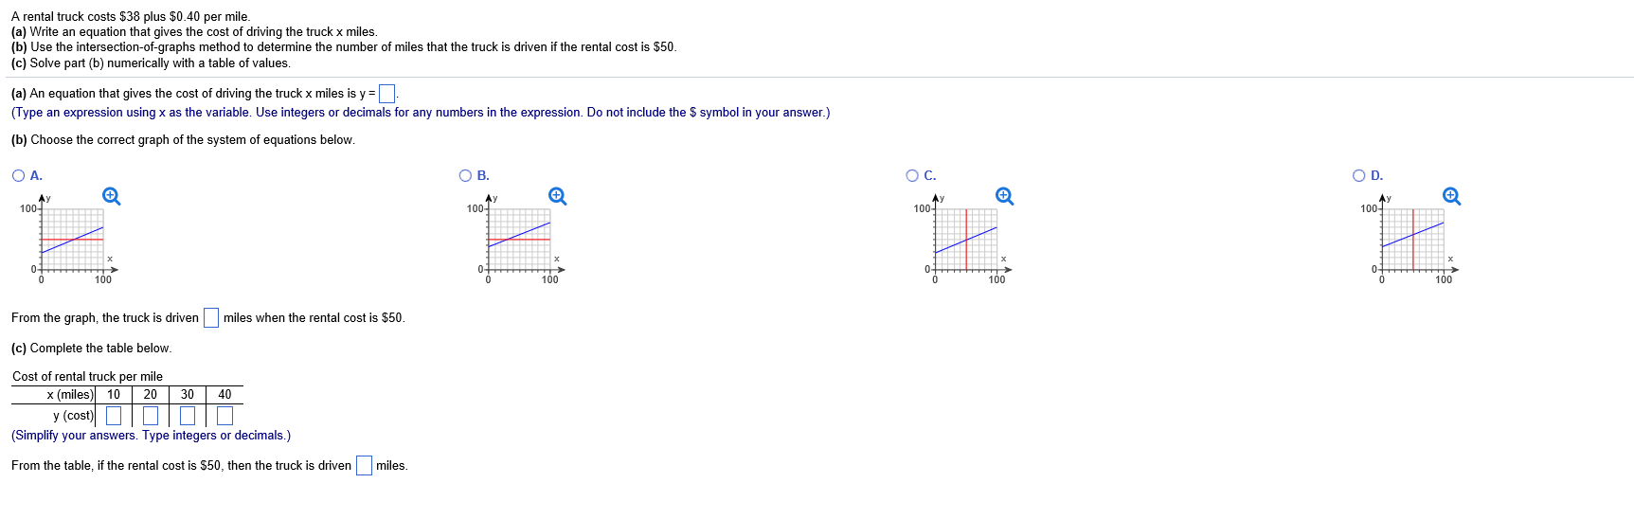Select radio button for option B

(466, 175)
